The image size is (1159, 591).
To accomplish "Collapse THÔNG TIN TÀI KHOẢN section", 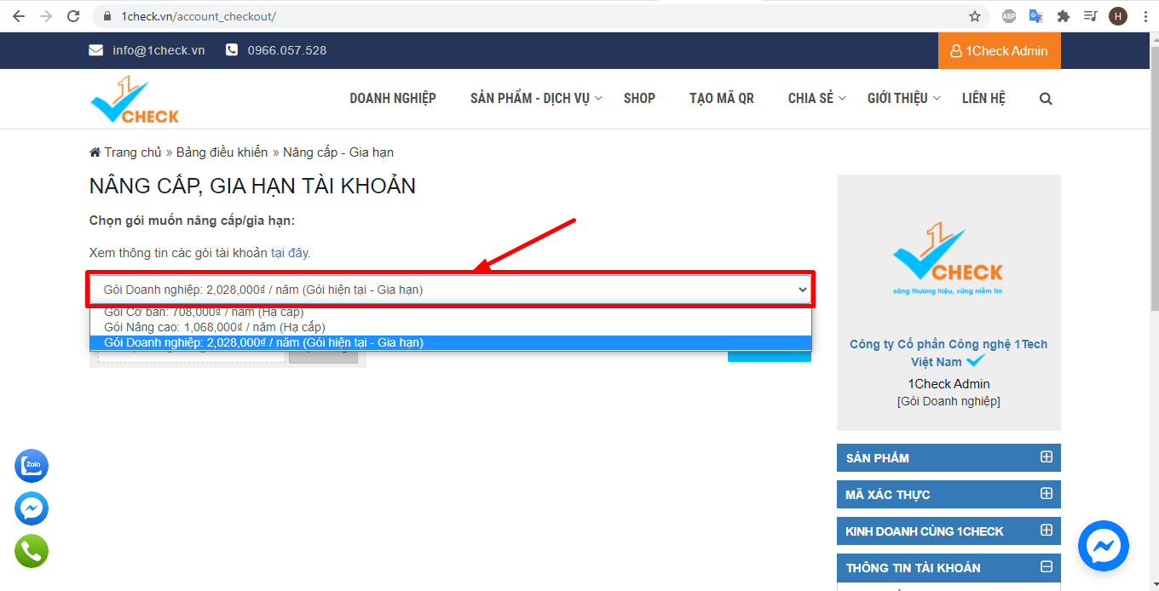I will 949,567.
